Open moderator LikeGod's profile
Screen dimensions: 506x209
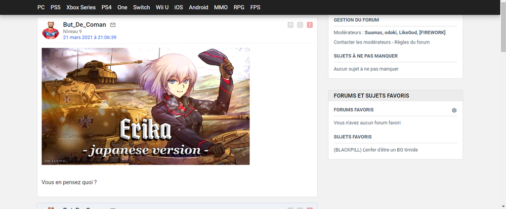pos(408,33)
